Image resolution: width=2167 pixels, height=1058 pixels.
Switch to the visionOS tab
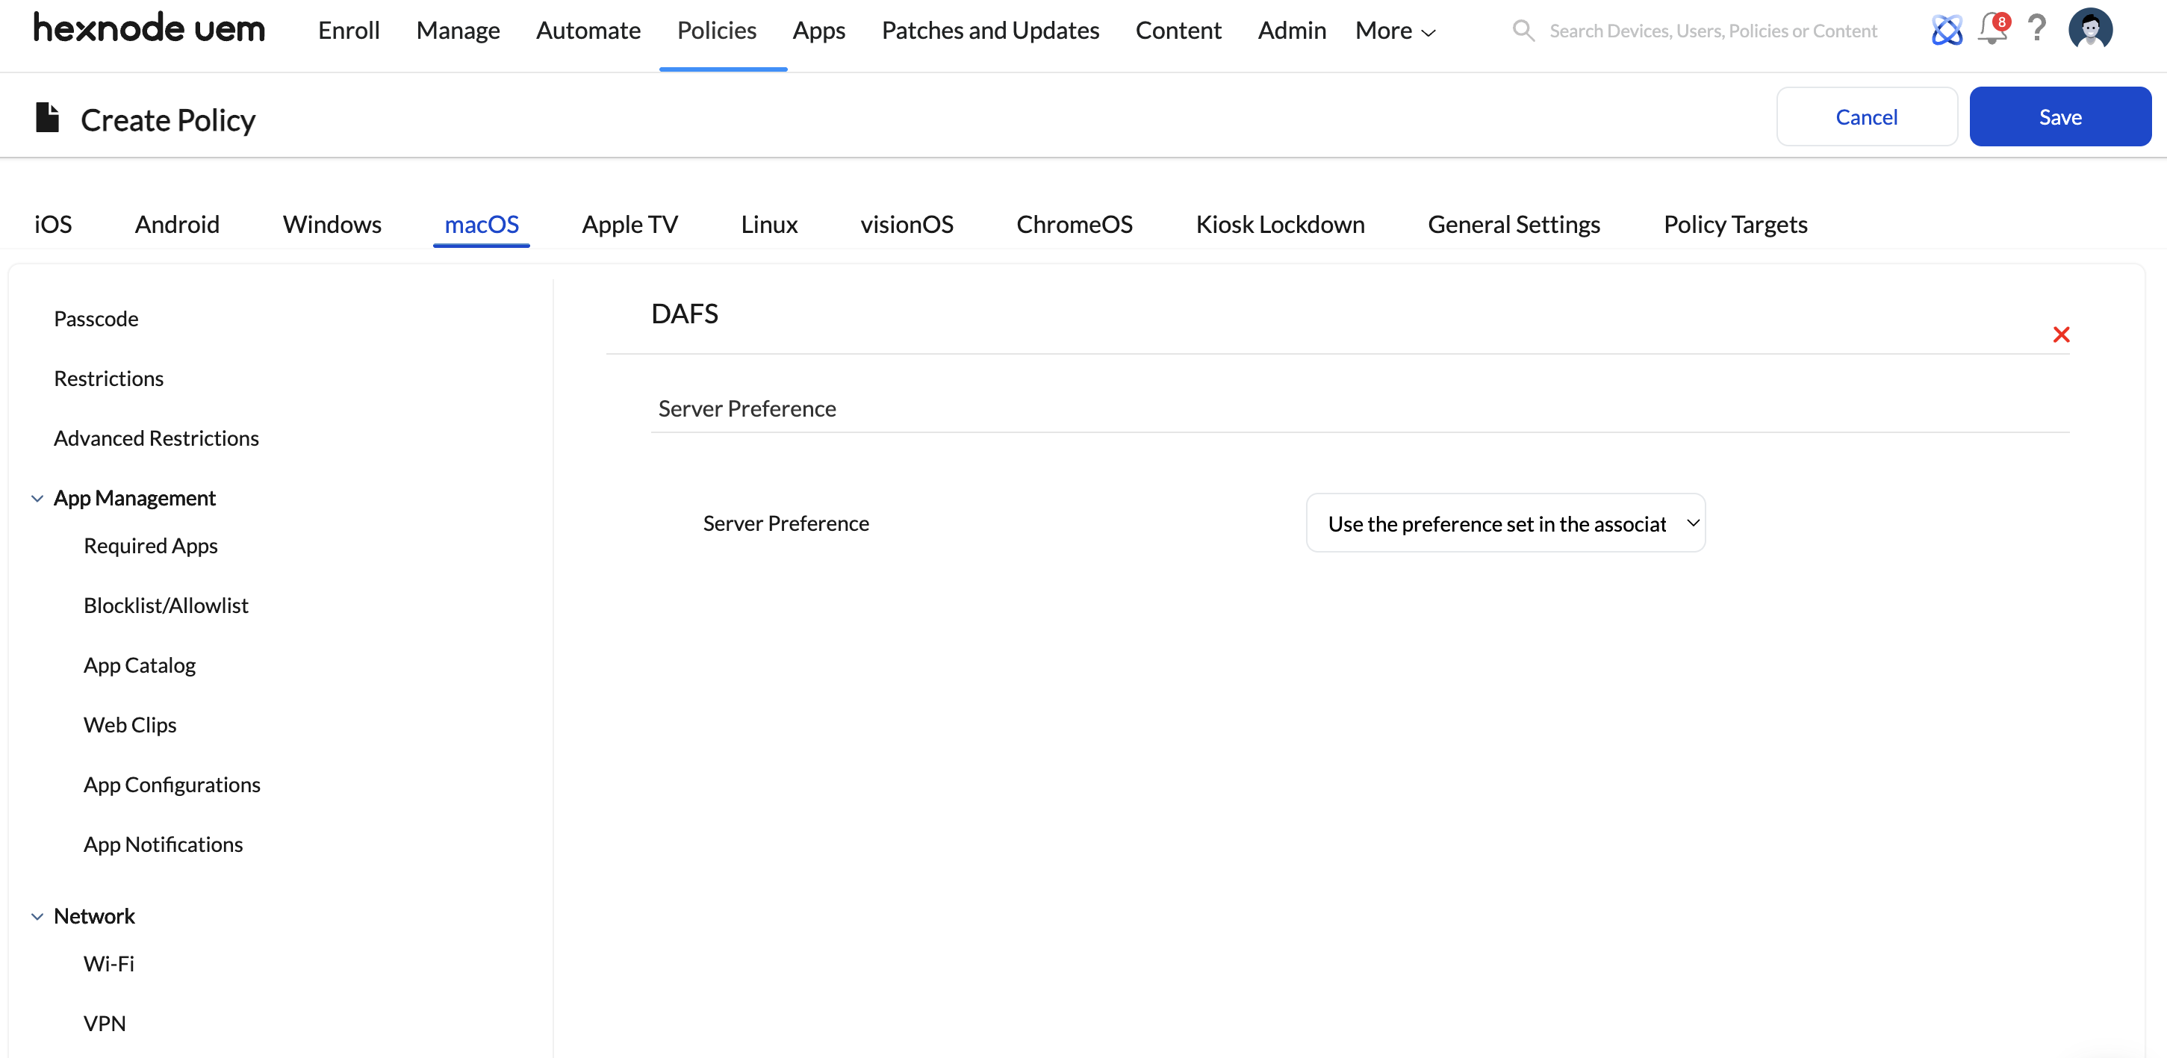(x=906, y=225)
